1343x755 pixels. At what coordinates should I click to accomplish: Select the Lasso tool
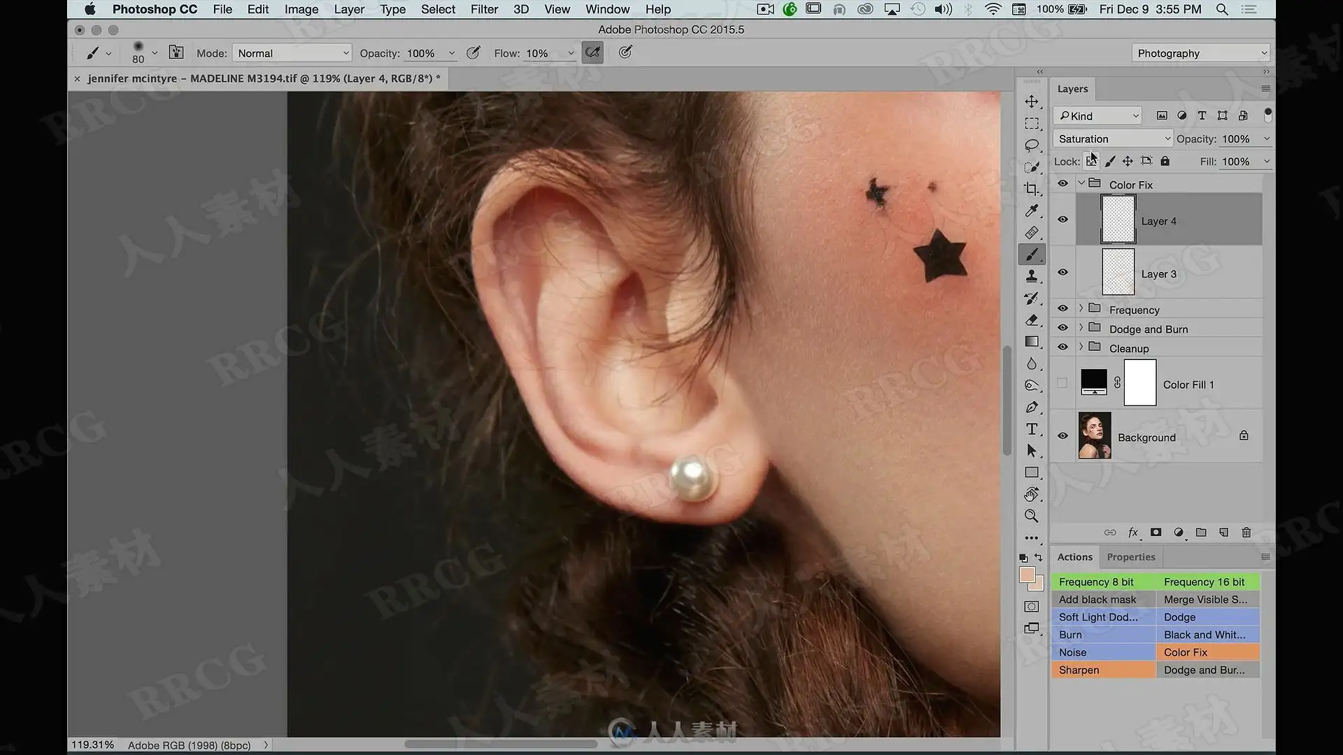tap(1032, 145)
